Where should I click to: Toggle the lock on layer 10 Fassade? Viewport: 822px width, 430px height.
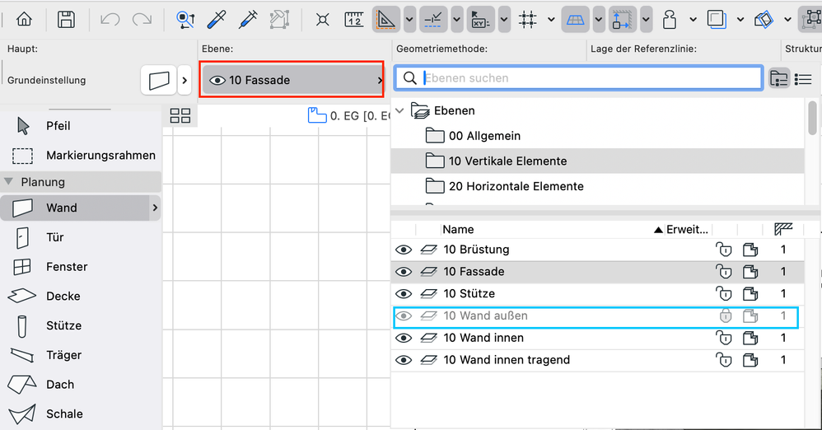pos(724,272)
